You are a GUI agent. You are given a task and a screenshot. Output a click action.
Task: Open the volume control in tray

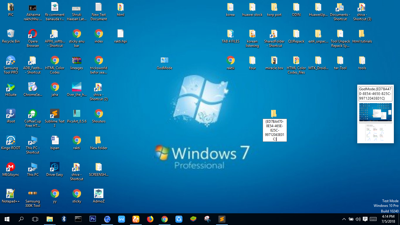[358, 219]
